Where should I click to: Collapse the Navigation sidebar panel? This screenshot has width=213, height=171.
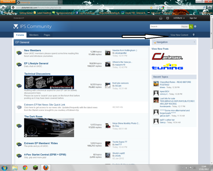coord(194,42)
